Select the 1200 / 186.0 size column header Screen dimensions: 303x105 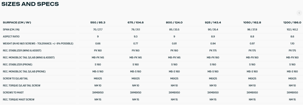click(x=292, y=23)
